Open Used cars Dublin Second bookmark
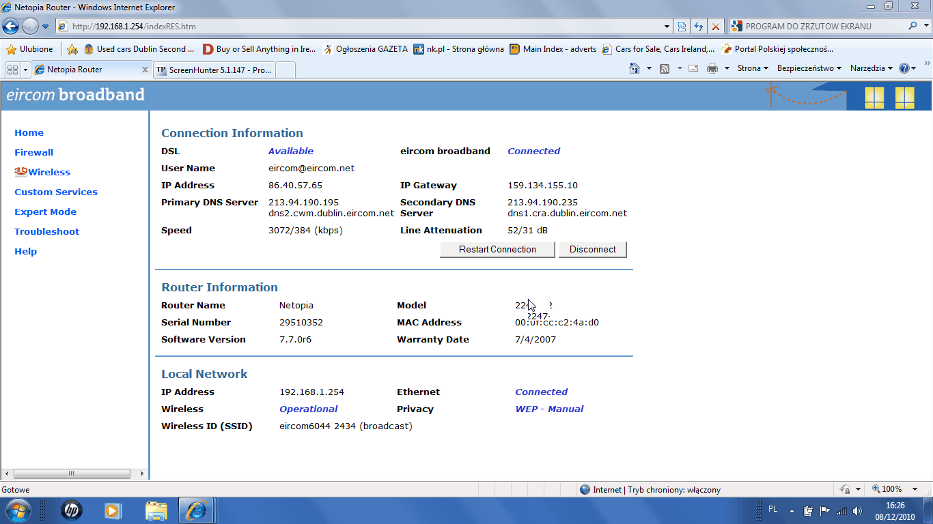Screen dimensions: 933x524 point(139,49)
